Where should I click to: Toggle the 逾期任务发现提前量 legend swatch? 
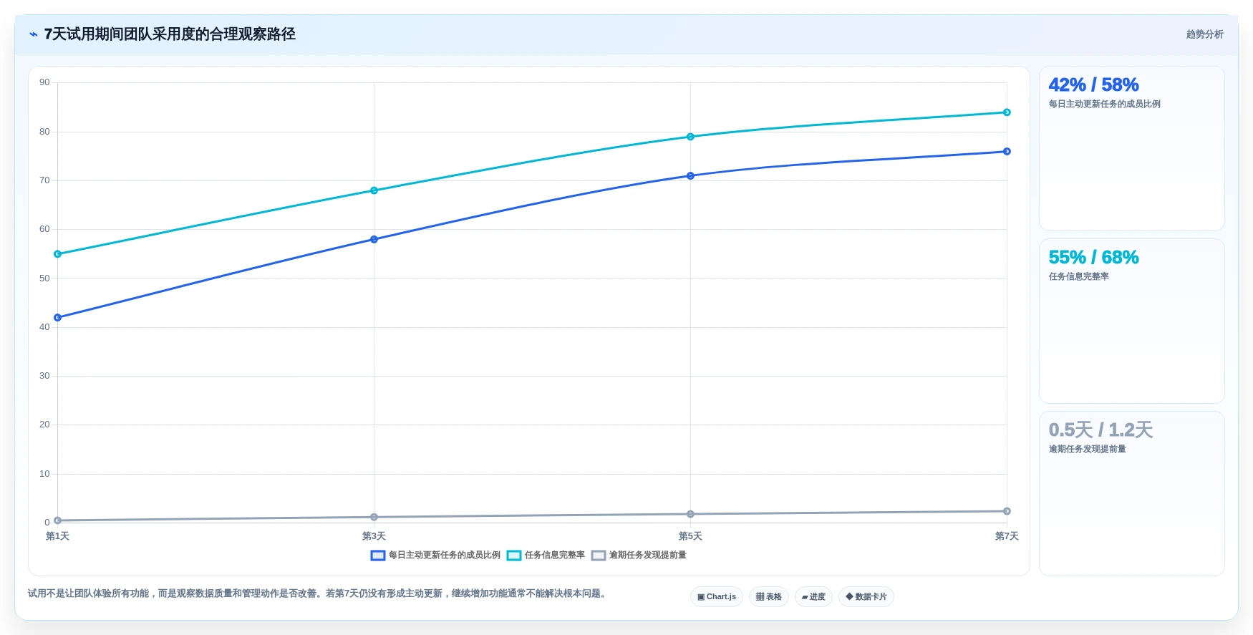coord(599,556)
